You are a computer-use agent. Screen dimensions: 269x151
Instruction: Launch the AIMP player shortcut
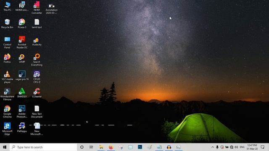(x=22, y=58)
